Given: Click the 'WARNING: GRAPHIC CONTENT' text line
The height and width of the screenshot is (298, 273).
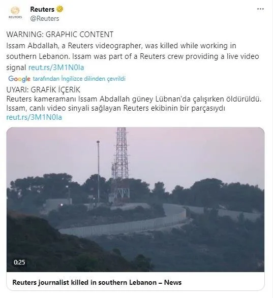Looking at the screenshot, I should [x=60, y=35].
